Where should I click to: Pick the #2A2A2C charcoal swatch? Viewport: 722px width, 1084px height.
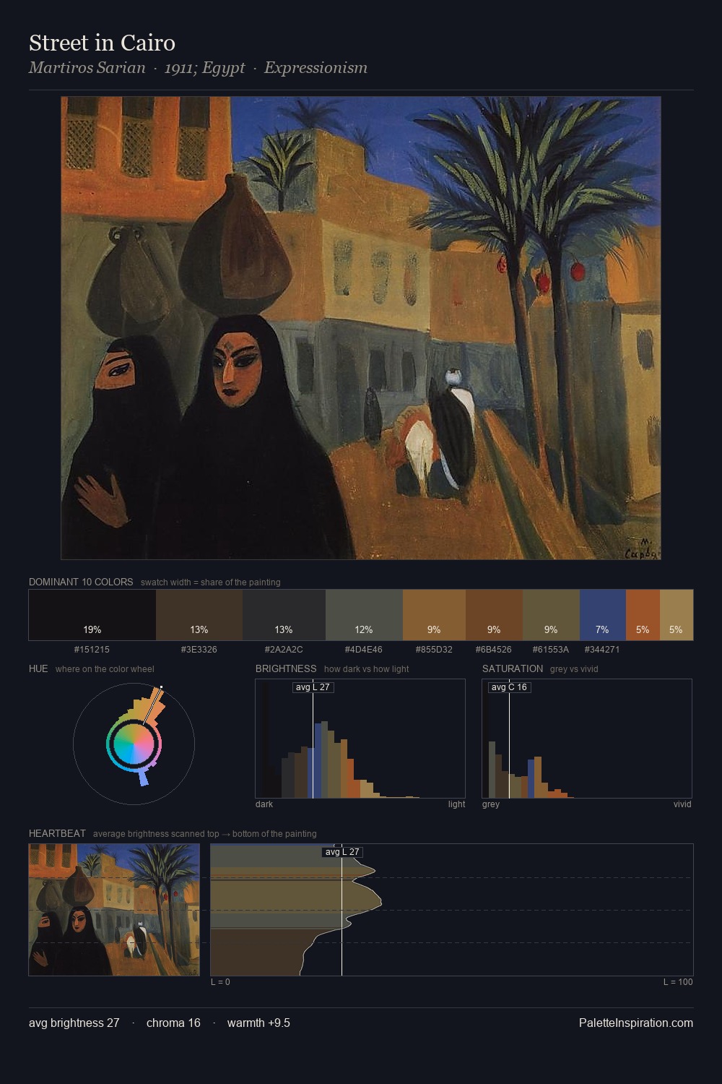click(x=284, y=615)
